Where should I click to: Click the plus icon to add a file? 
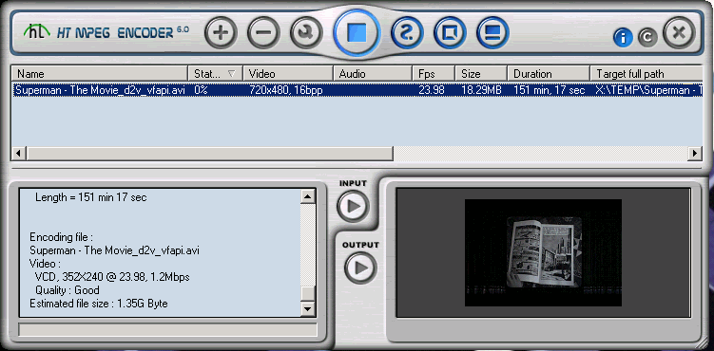[221, 32]
